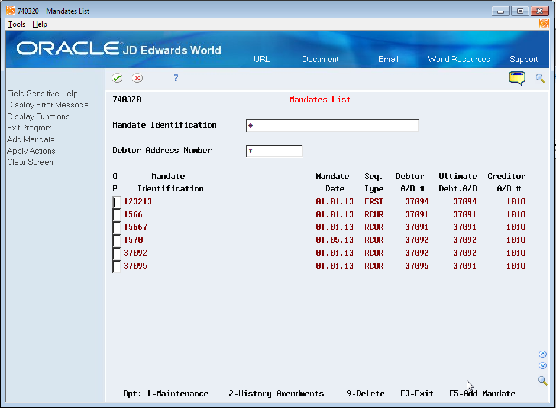556x408 pixels.
Task: Open the URL banner link
Action: coord(261,59)
